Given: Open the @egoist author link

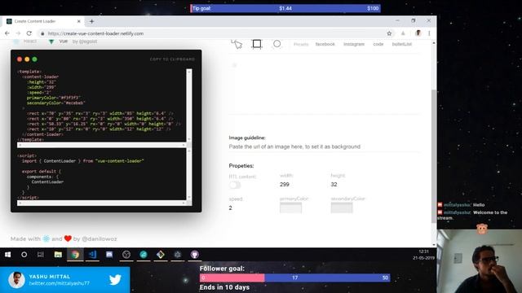Looking at the screenshot, I should point(88,42).
